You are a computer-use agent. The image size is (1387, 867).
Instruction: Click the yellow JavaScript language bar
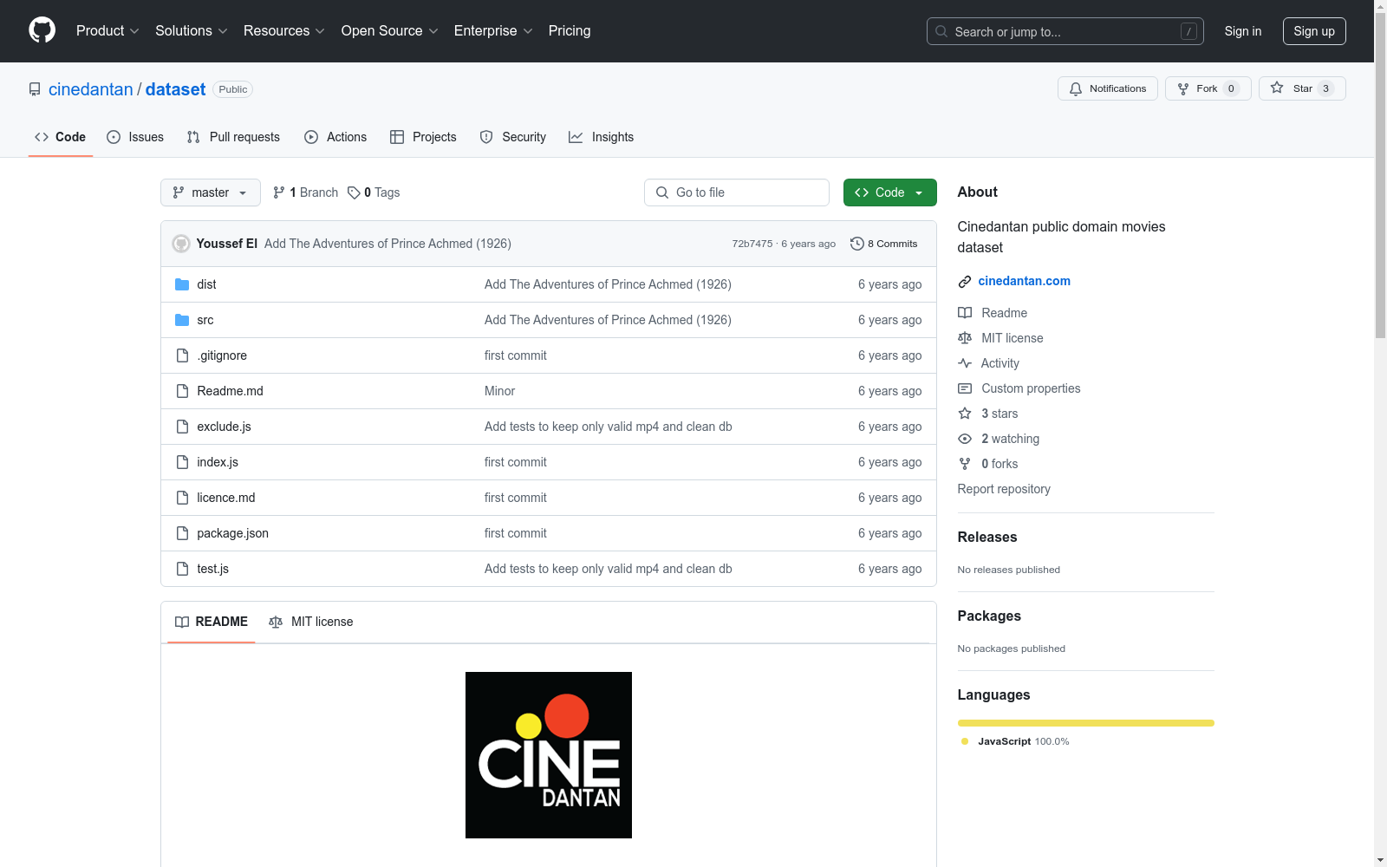coord(1086,723)
